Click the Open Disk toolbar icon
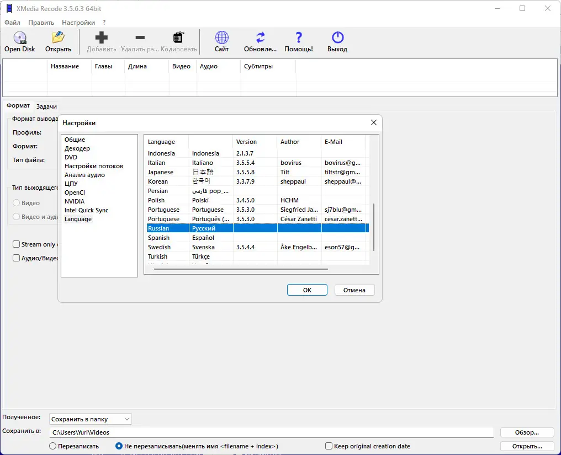The image size is (561, 455). [20, 38]
